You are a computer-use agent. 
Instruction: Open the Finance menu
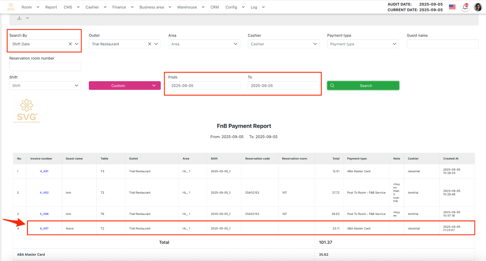[122, 7]
